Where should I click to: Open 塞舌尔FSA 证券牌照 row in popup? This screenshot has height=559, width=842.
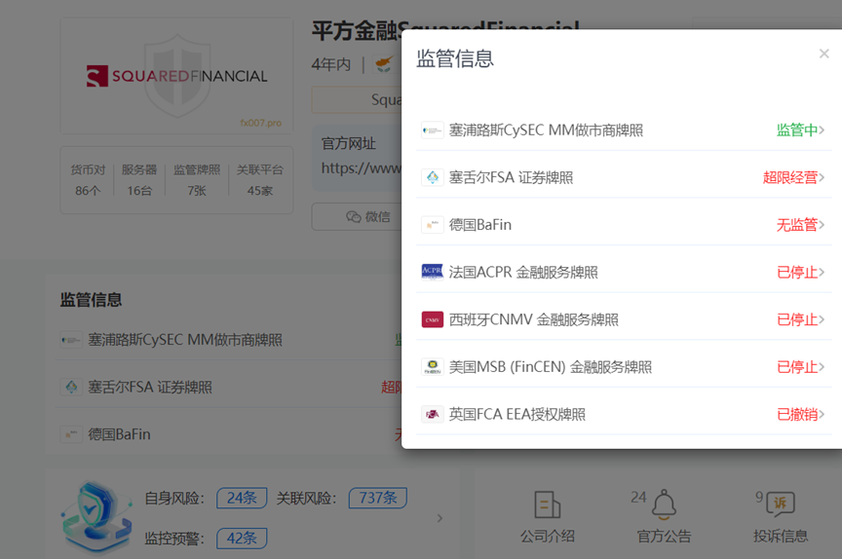tap(624, 177)
